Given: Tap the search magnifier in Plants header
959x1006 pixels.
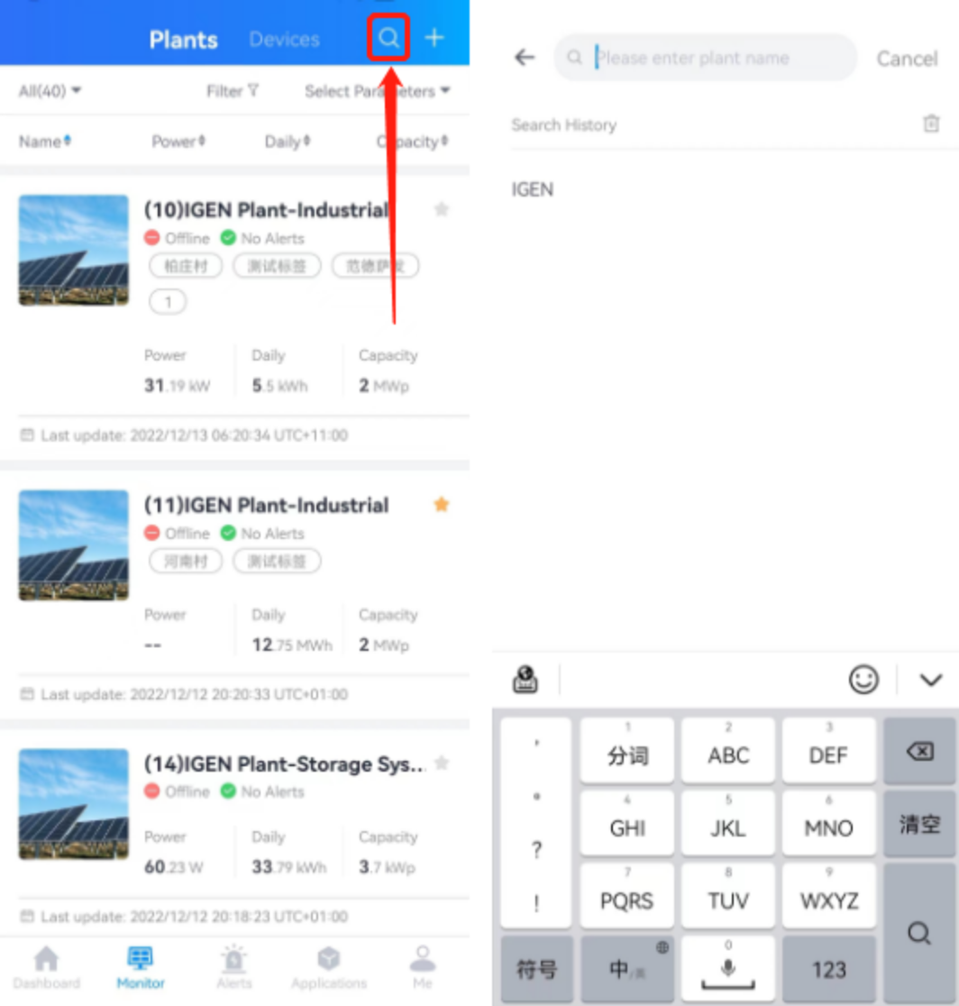Looking at the screenshot, I should tap(388, 39).
